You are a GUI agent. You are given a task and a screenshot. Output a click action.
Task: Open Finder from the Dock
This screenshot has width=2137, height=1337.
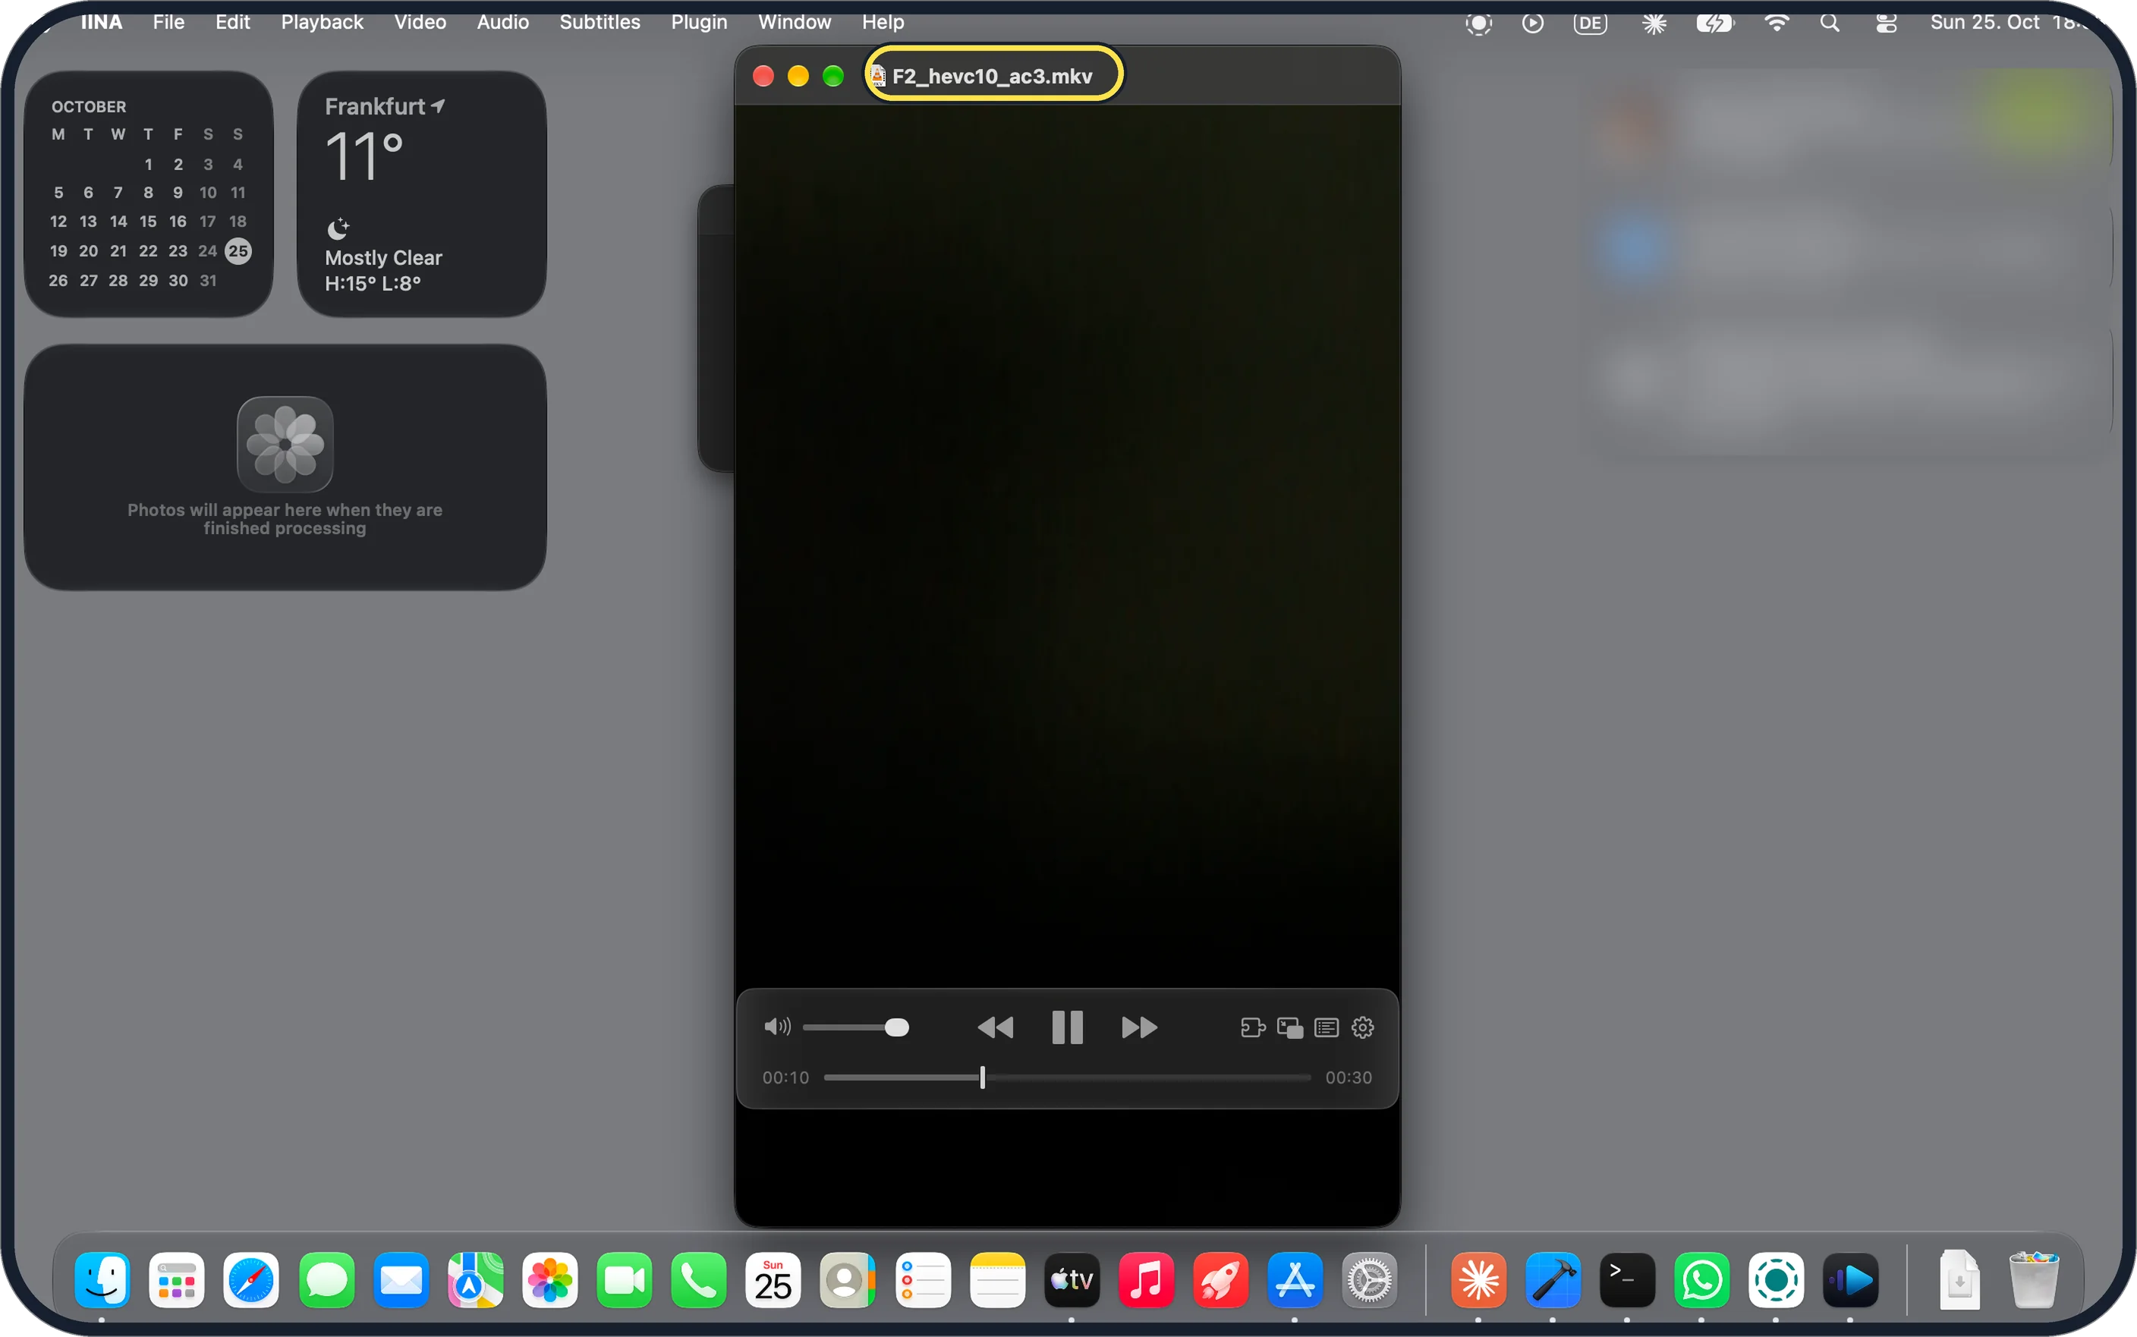point(102,1279)
